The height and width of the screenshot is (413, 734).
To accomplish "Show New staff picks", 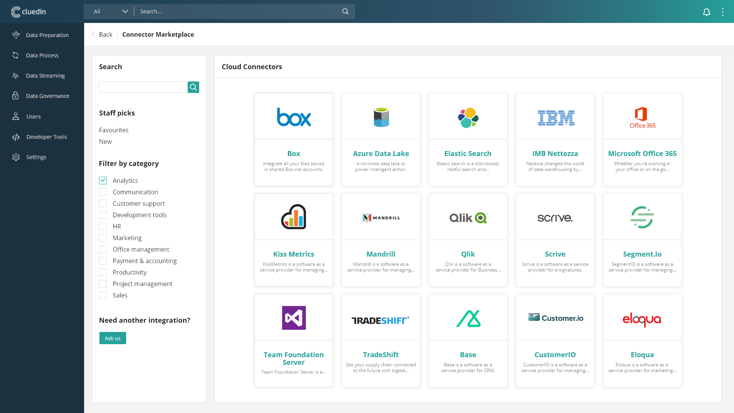I will [105, 141].
